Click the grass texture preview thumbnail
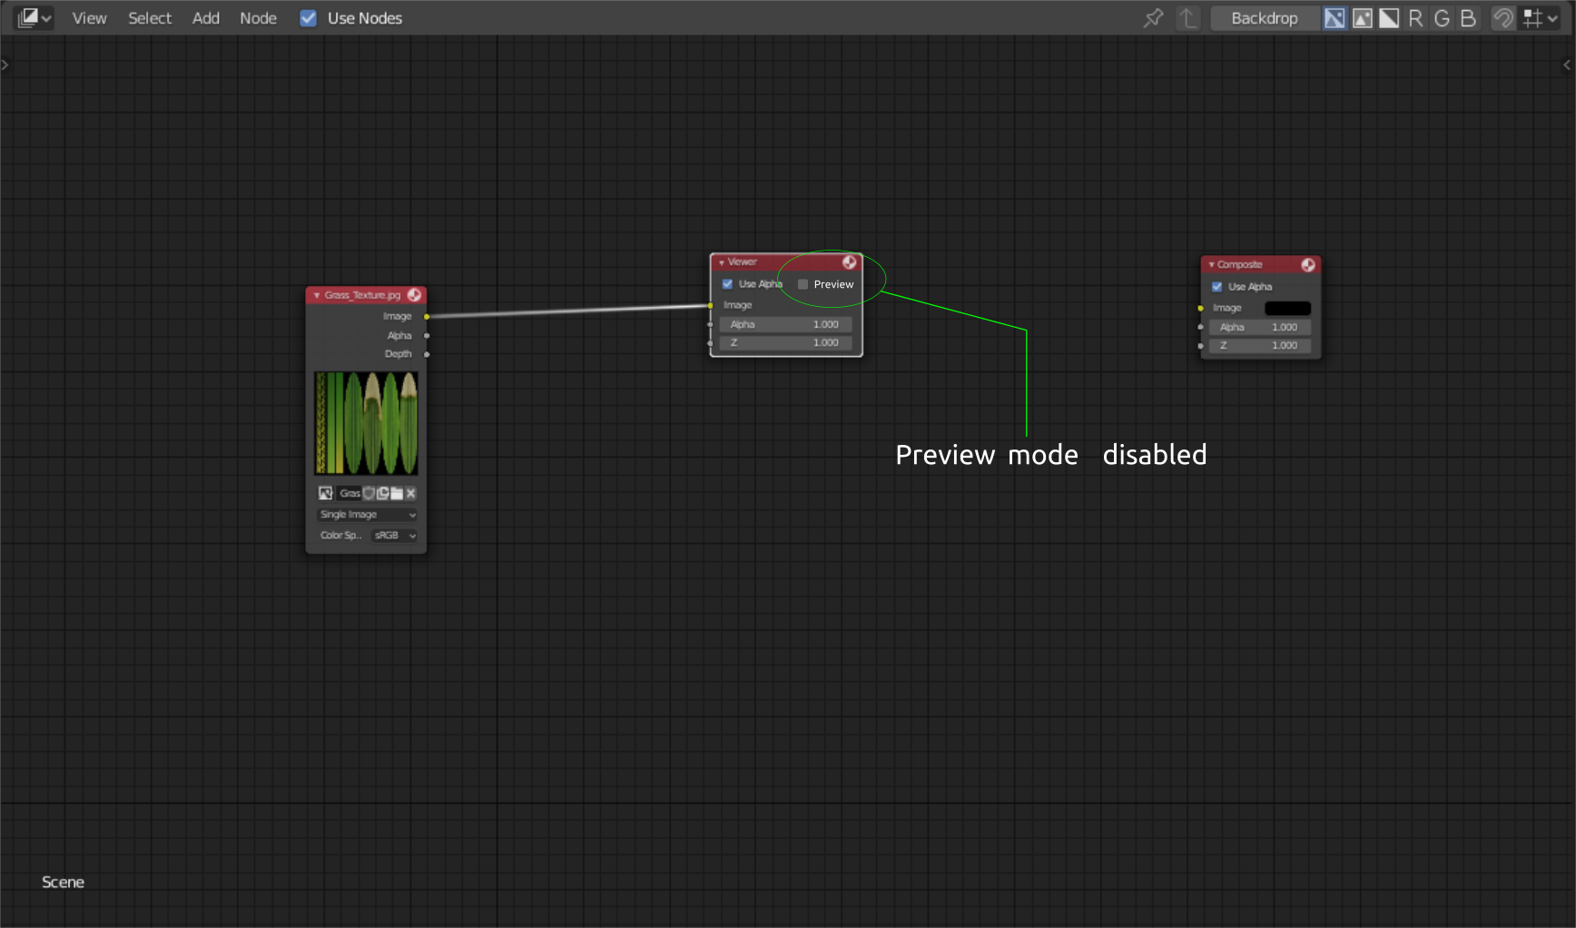 click(x=366, y=422)
